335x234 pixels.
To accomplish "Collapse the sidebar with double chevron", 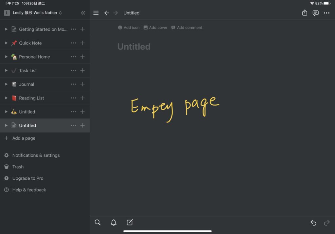I will point(83,13).
